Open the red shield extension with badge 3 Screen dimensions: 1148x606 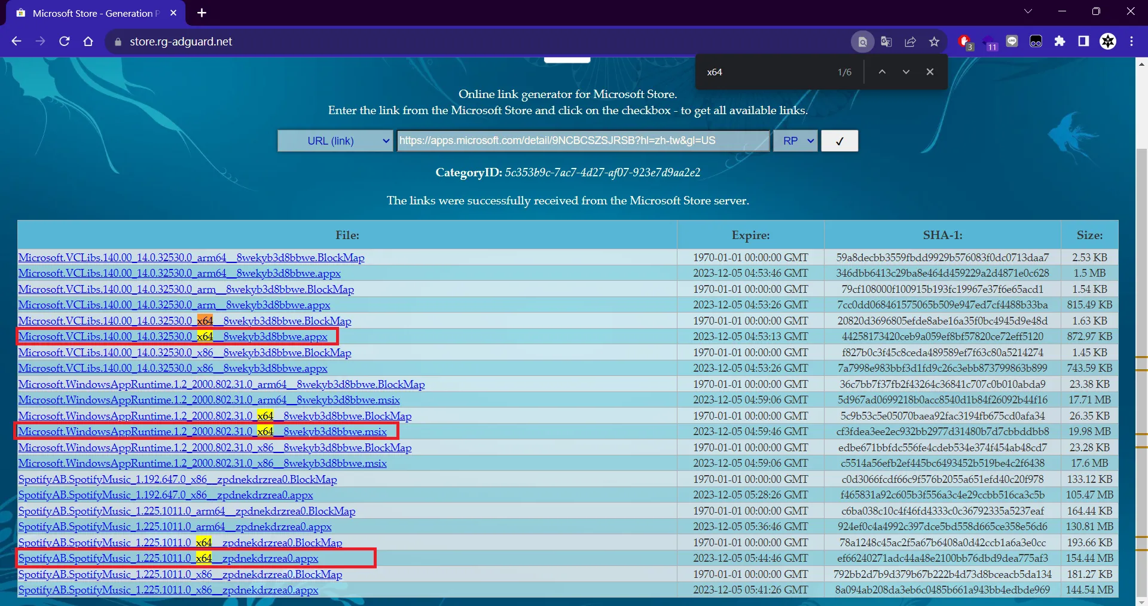coord(964,42)
